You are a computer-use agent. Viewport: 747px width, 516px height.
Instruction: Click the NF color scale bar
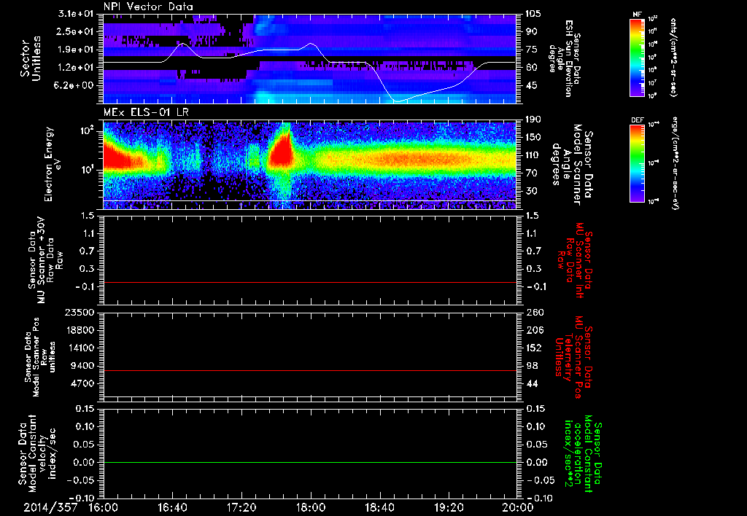coord(638,57)
